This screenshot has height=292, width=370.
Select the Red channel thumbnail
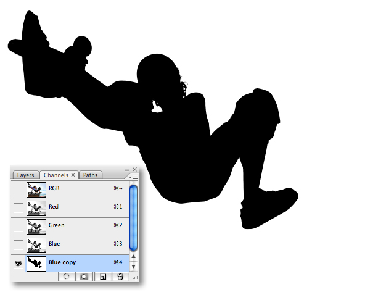[36, 208]
